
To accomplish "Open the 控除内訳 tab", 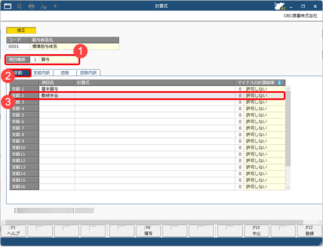I will coord(88,72).
